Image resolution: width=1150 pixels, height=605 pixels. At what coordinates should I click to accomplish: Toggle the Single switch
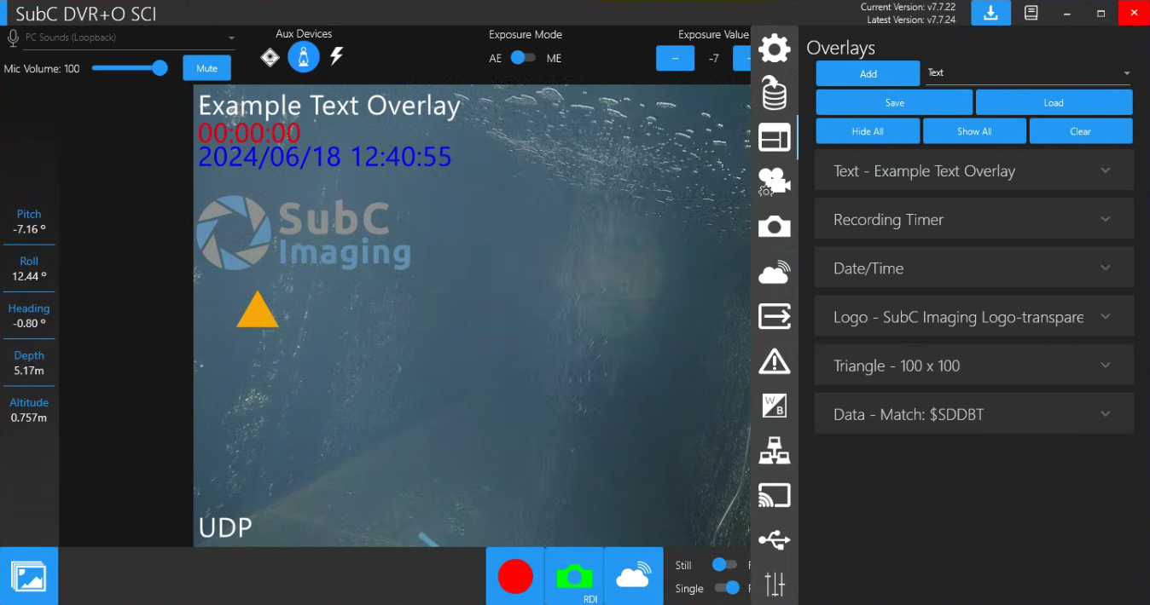[x=727, y=588]
